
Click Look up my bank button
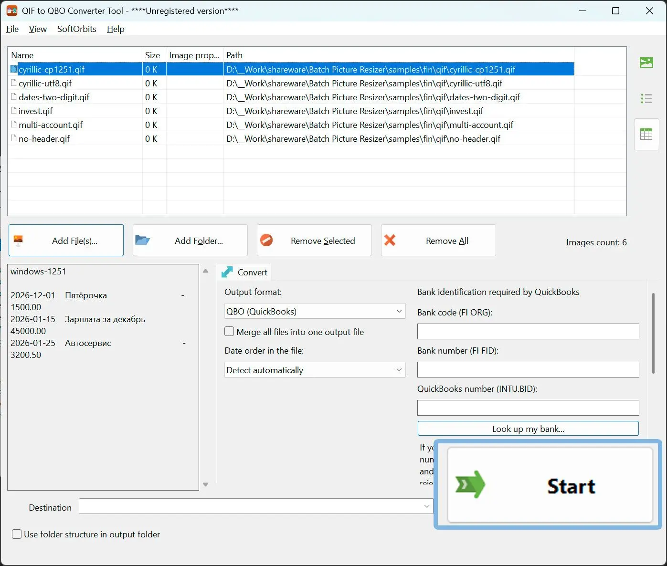click(528, 429)
